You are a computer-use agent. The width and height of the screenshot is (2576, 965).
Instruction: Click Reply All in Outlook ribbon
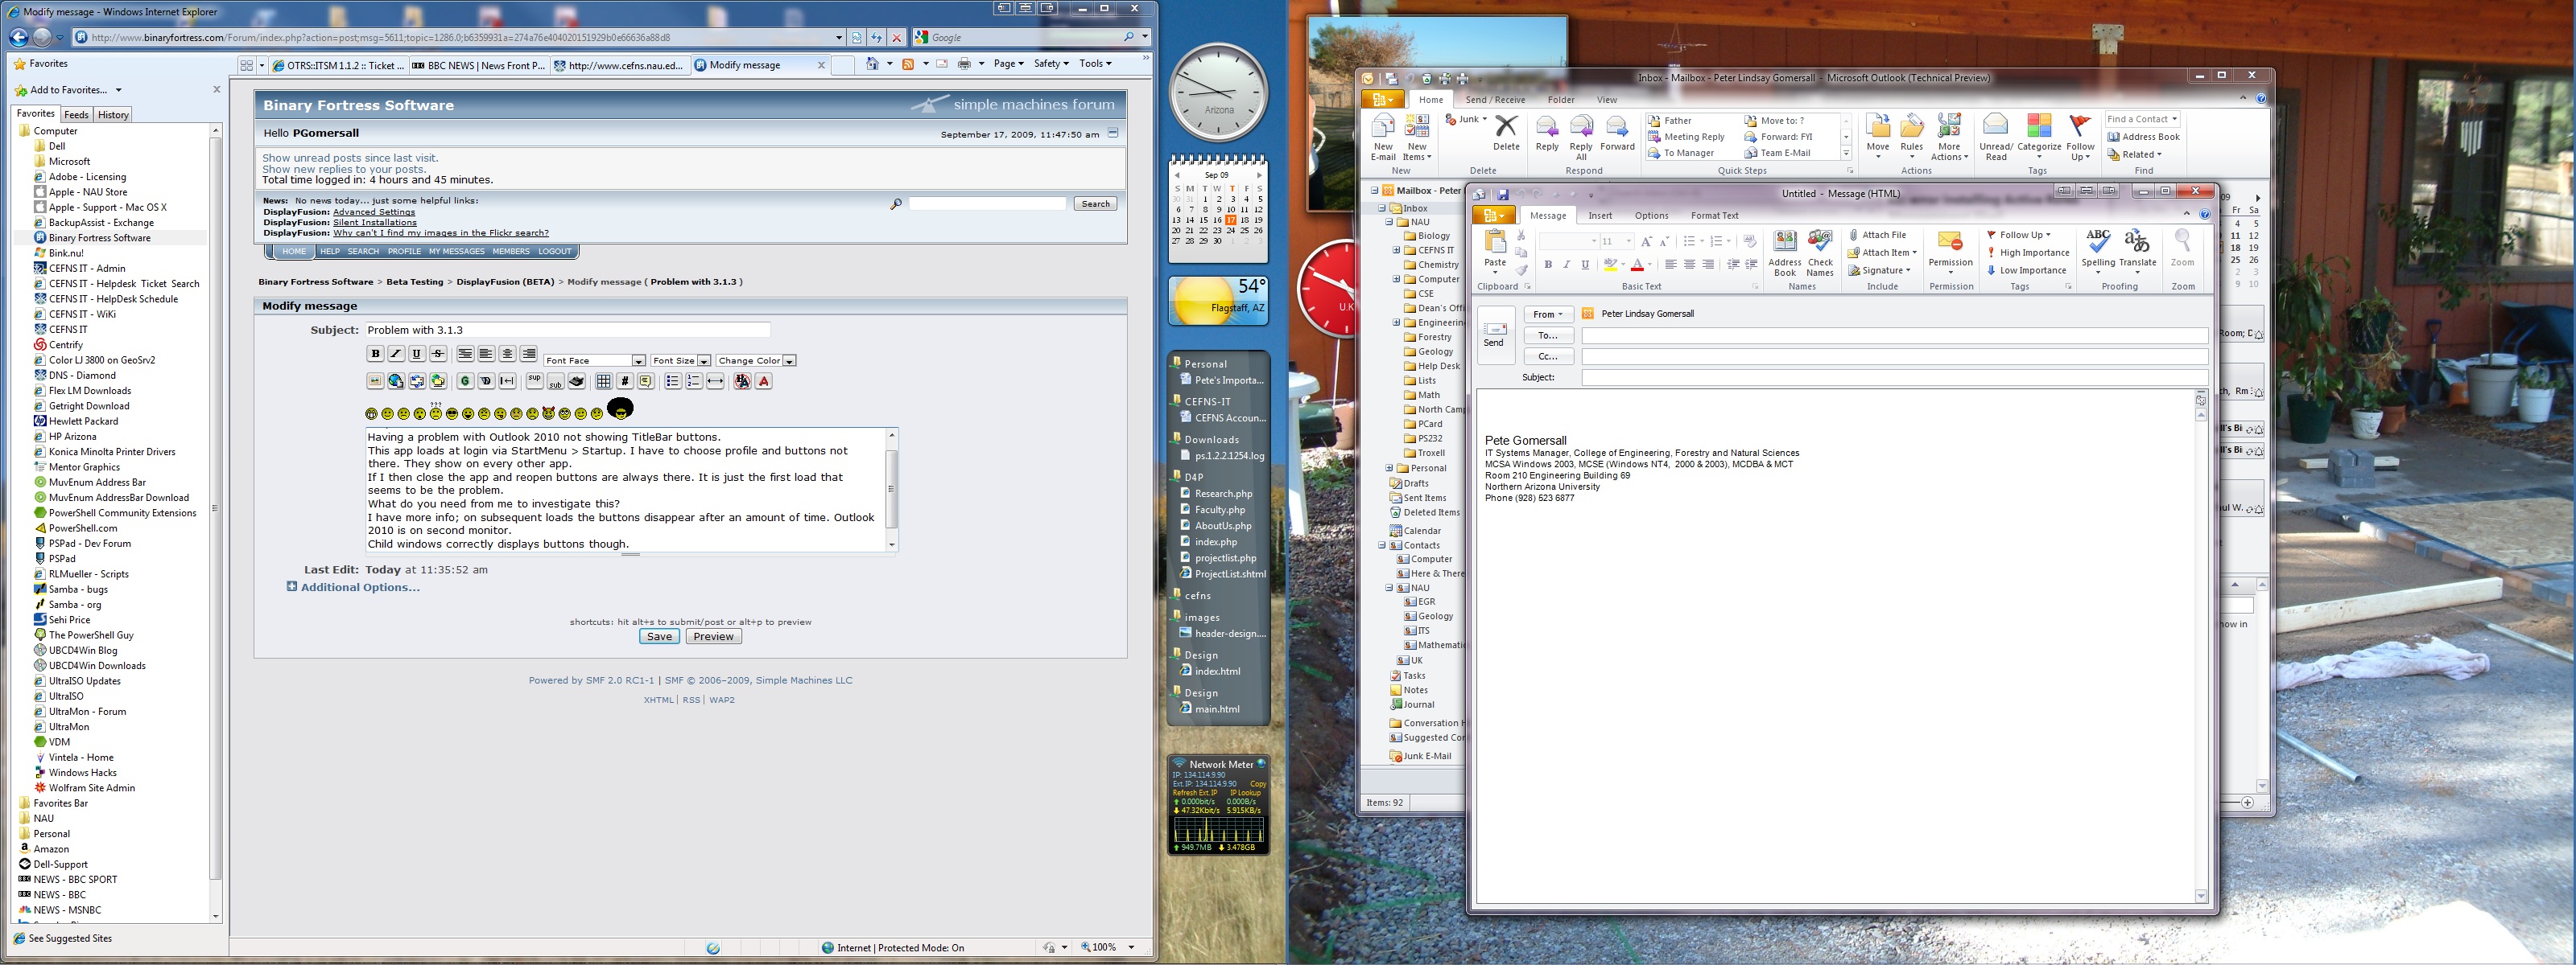point(1581,136)
